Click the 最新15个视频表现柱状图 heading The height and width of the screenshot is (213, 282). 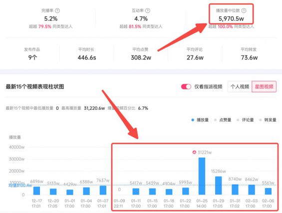35,87
